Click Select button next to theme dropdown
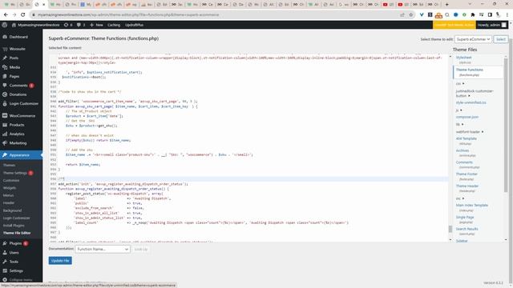The height and width of the screenshot is (288, 513). tap(501, 39)
